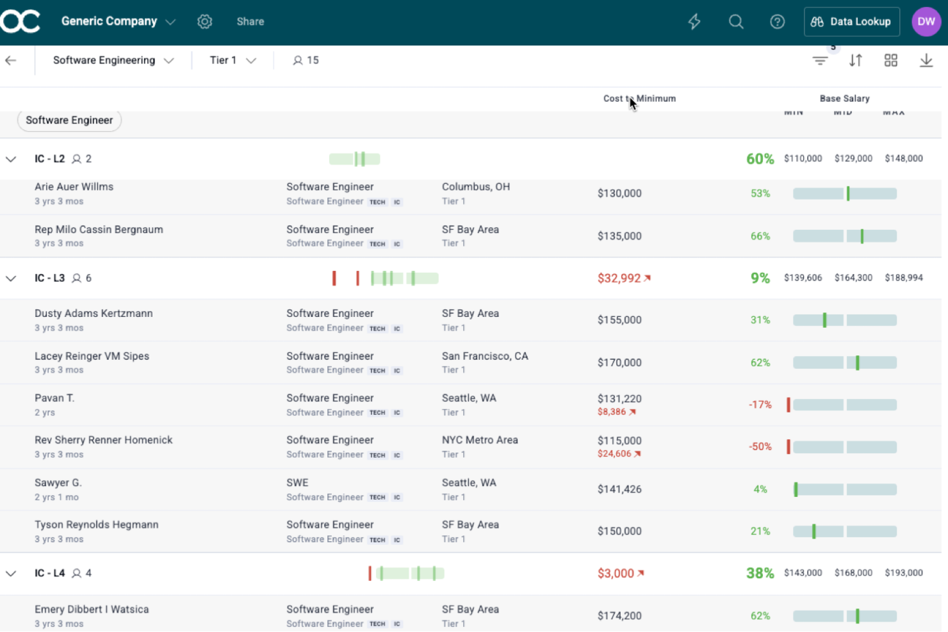Click the Cost to Minimum column header

tap(639, 99)
